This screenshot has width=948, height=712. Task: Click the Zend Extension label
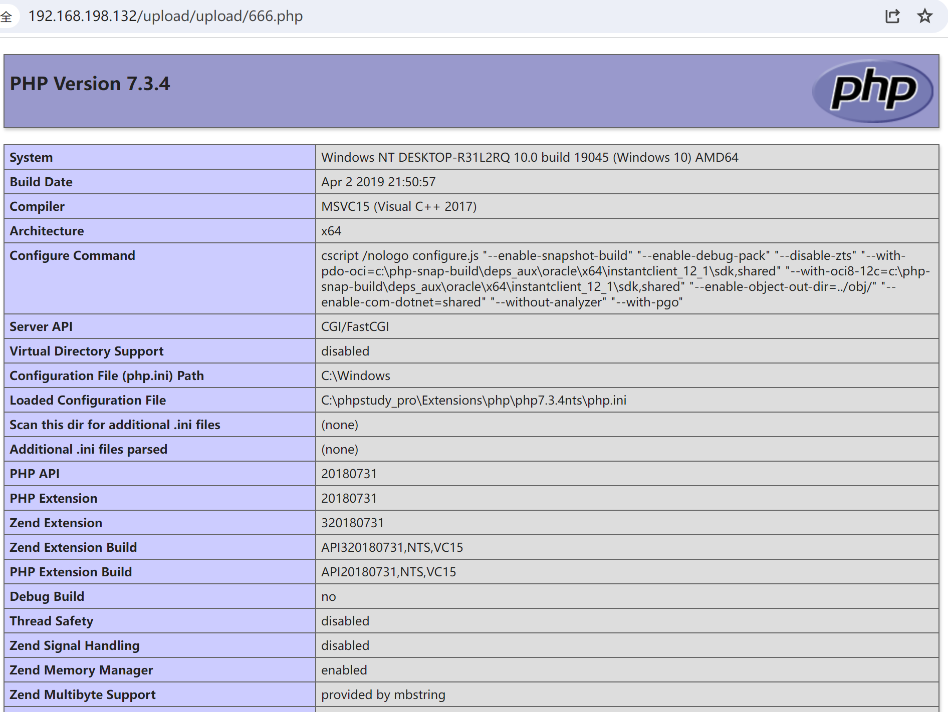coord(56,523)
